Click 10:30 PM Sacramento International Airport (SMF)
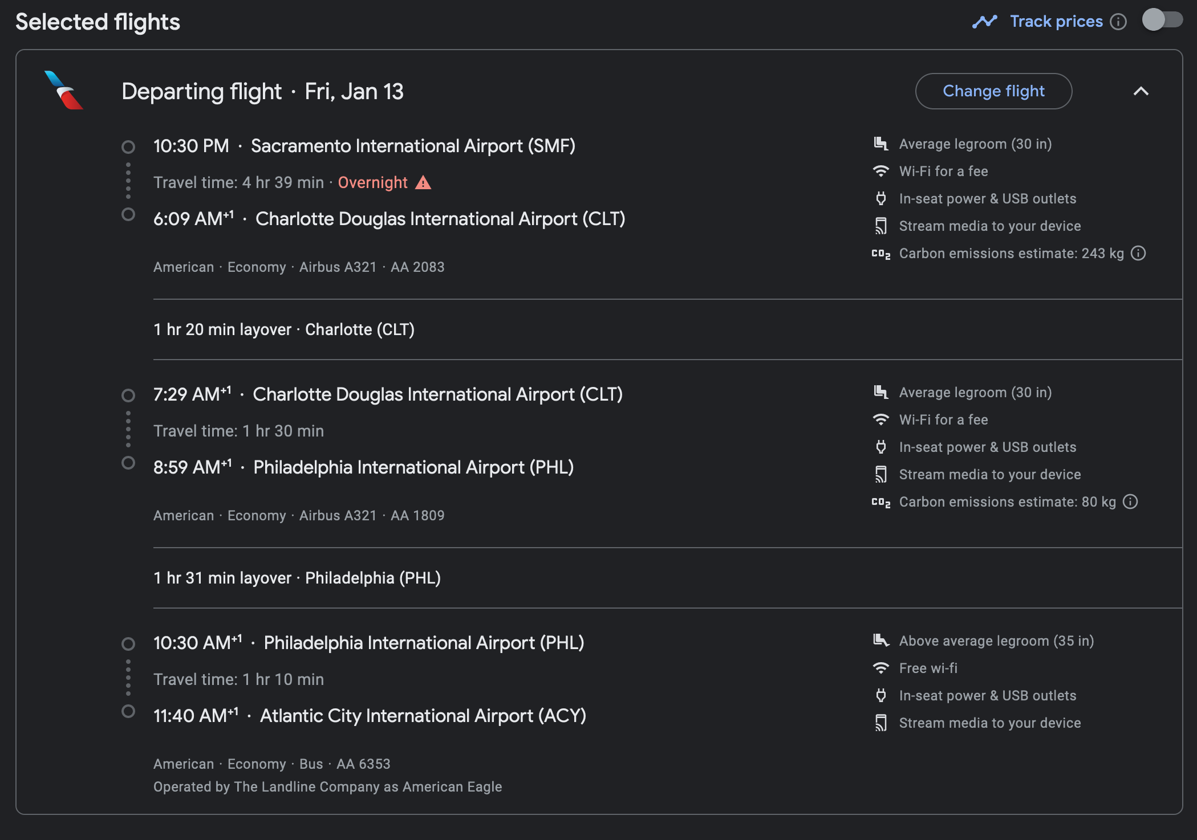 364,146
